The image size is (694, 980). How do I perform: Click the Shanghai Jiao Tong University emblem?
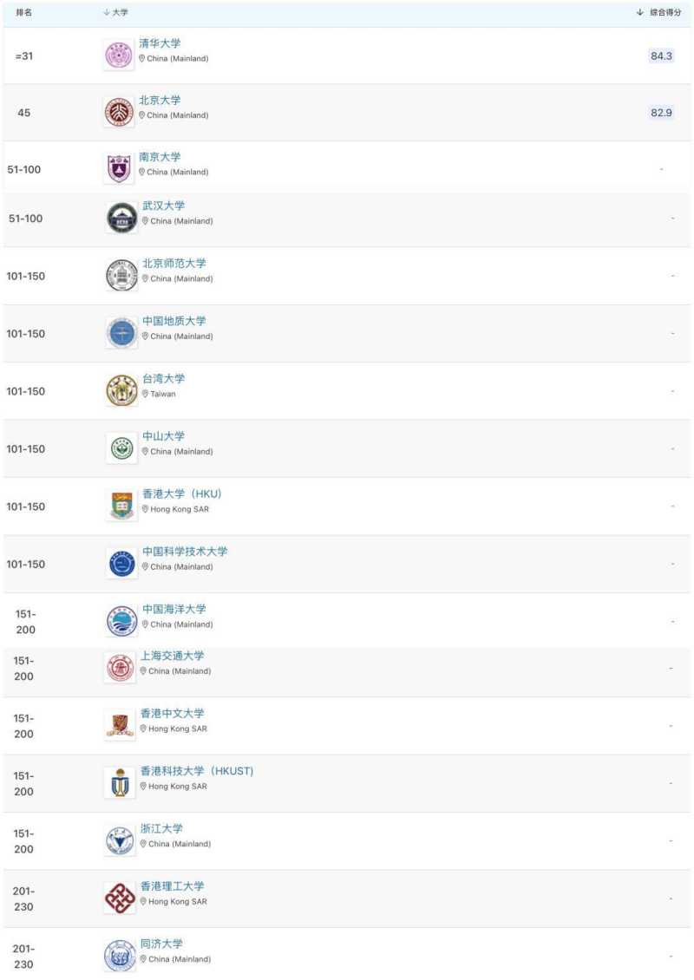120,667
